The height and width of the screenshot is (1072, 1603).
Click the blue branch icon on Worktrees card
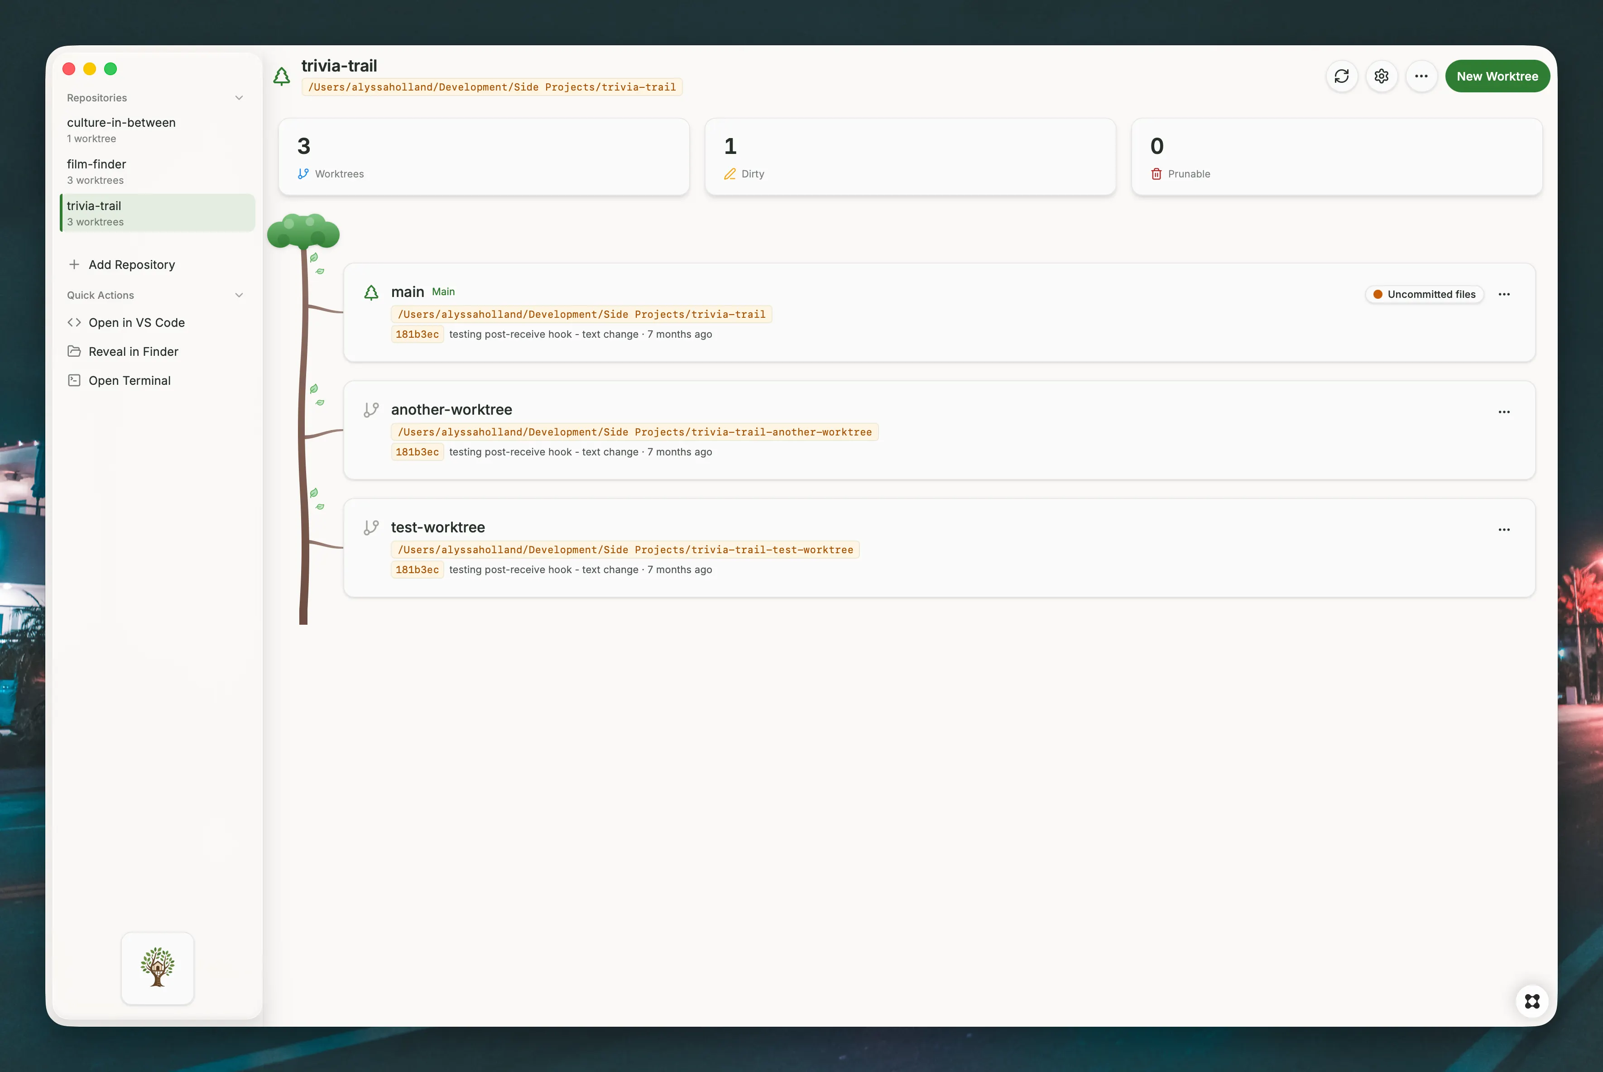click(x=303, y=174)
